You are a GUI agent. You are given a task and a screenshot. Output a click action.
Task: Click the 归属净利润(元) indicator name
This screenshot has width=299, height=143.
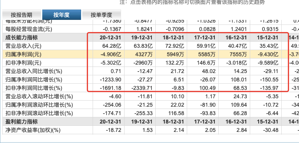pos(23,54)
